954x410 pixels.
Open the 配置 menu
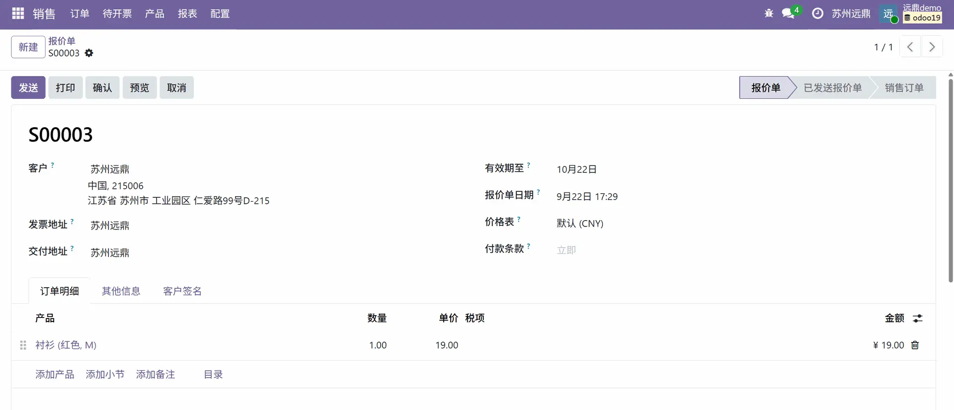coord(220,13)
